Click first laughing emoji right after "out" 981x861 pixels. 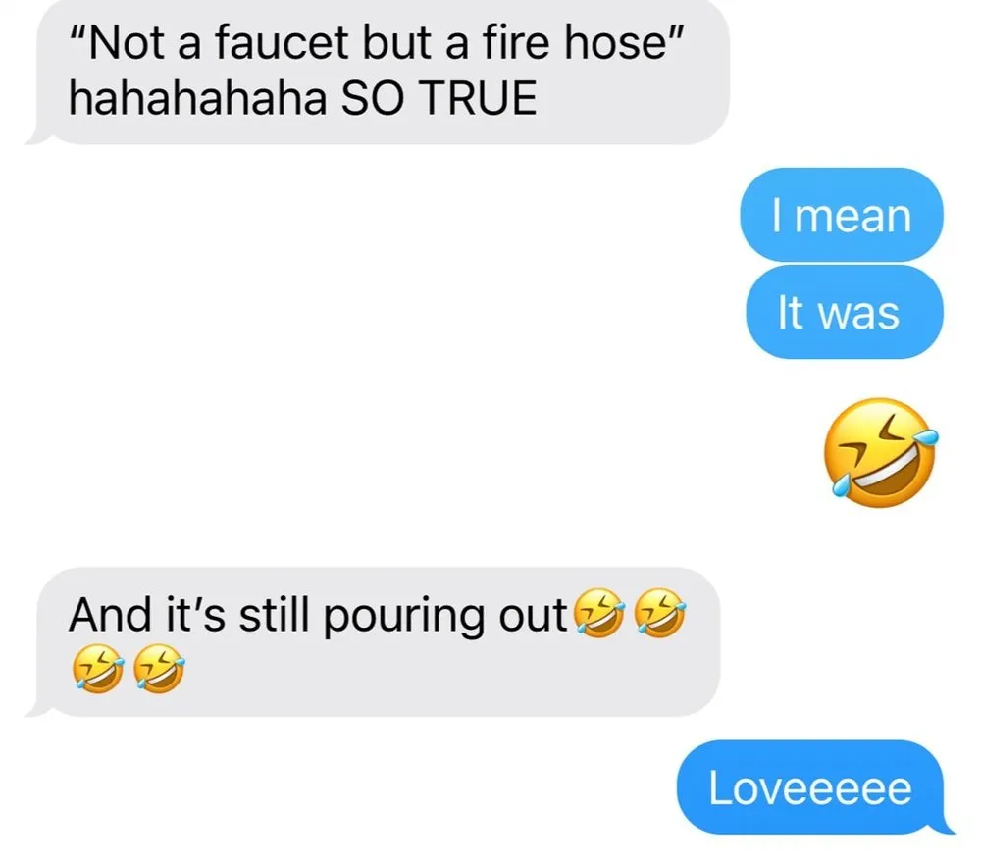[599, 613]
